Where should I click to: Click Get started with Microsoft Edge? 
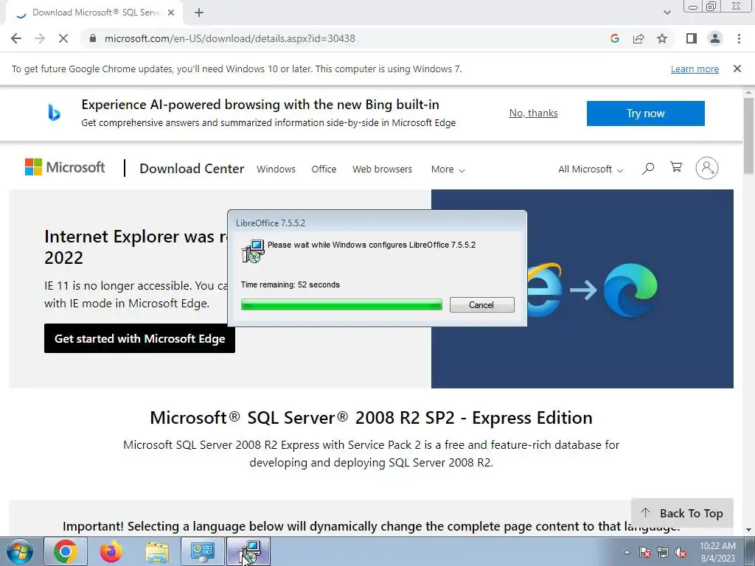click(139, 338)
